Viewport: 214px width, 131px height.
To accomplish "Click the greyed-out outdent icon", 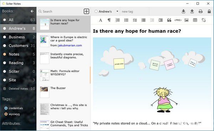I will (x=152, y=20).
